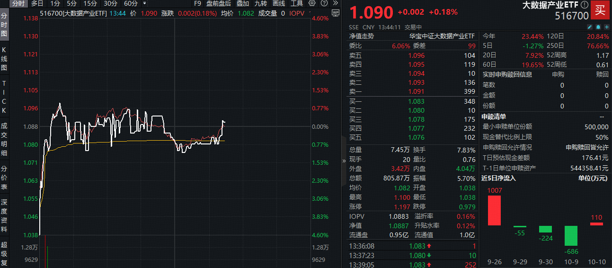Viewport: 612px width, 268px height.
Task: Open the K线图 sidebar tab
Action: [x=4, y=59]
